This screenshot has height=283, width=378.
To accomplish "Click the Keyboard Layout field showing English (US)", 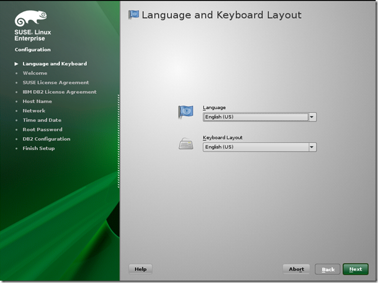I will tap(259, 147).
